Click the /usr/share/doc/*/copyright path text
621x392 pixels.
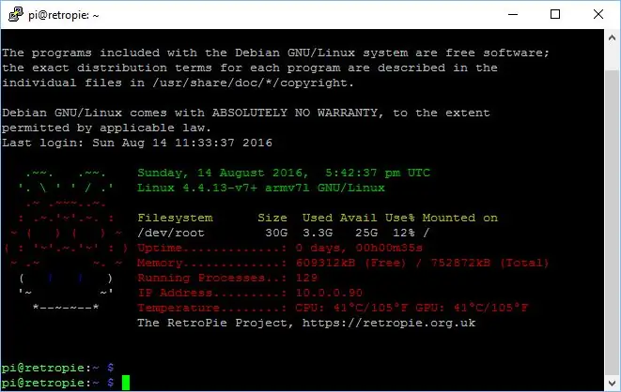click(253, 83)
